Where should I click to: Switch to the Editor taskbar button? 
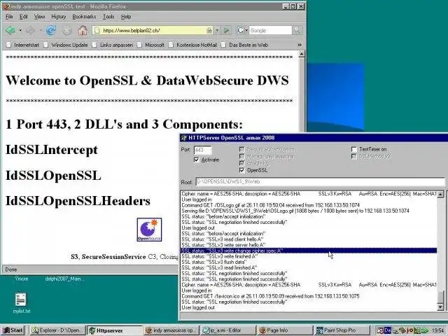coord(227,330)
